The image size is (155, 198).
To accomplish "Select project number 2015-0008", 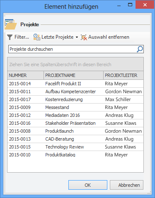I will 20,131.
